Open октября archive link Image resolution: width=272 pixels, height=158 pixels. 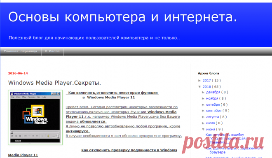coord(213,105)
